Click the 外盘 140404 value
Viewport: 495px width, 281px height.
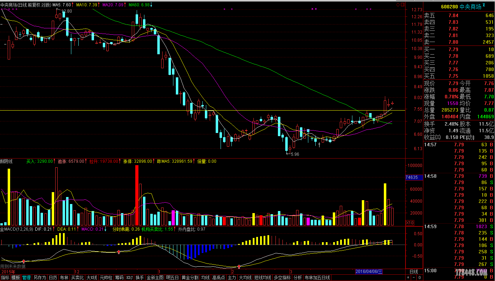[x=450, y=117]
